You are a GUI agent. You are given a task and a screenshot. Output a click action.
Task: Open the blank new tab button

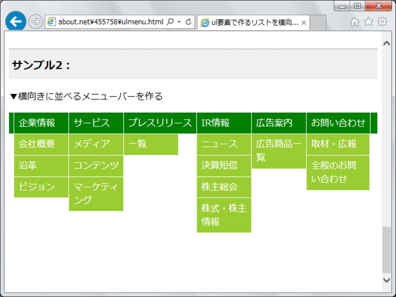click(318, 23)
